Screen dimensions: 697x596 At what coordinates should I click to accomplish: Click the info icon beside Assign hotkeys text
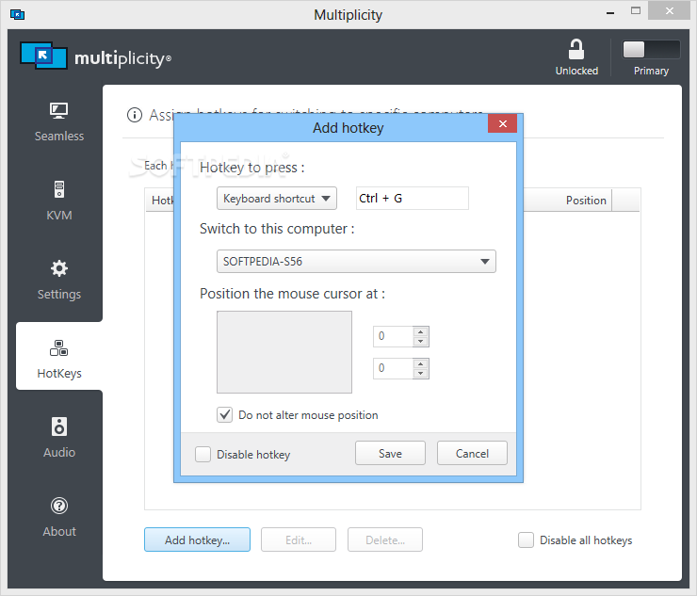pyautogui.click(x=135, y=115)
